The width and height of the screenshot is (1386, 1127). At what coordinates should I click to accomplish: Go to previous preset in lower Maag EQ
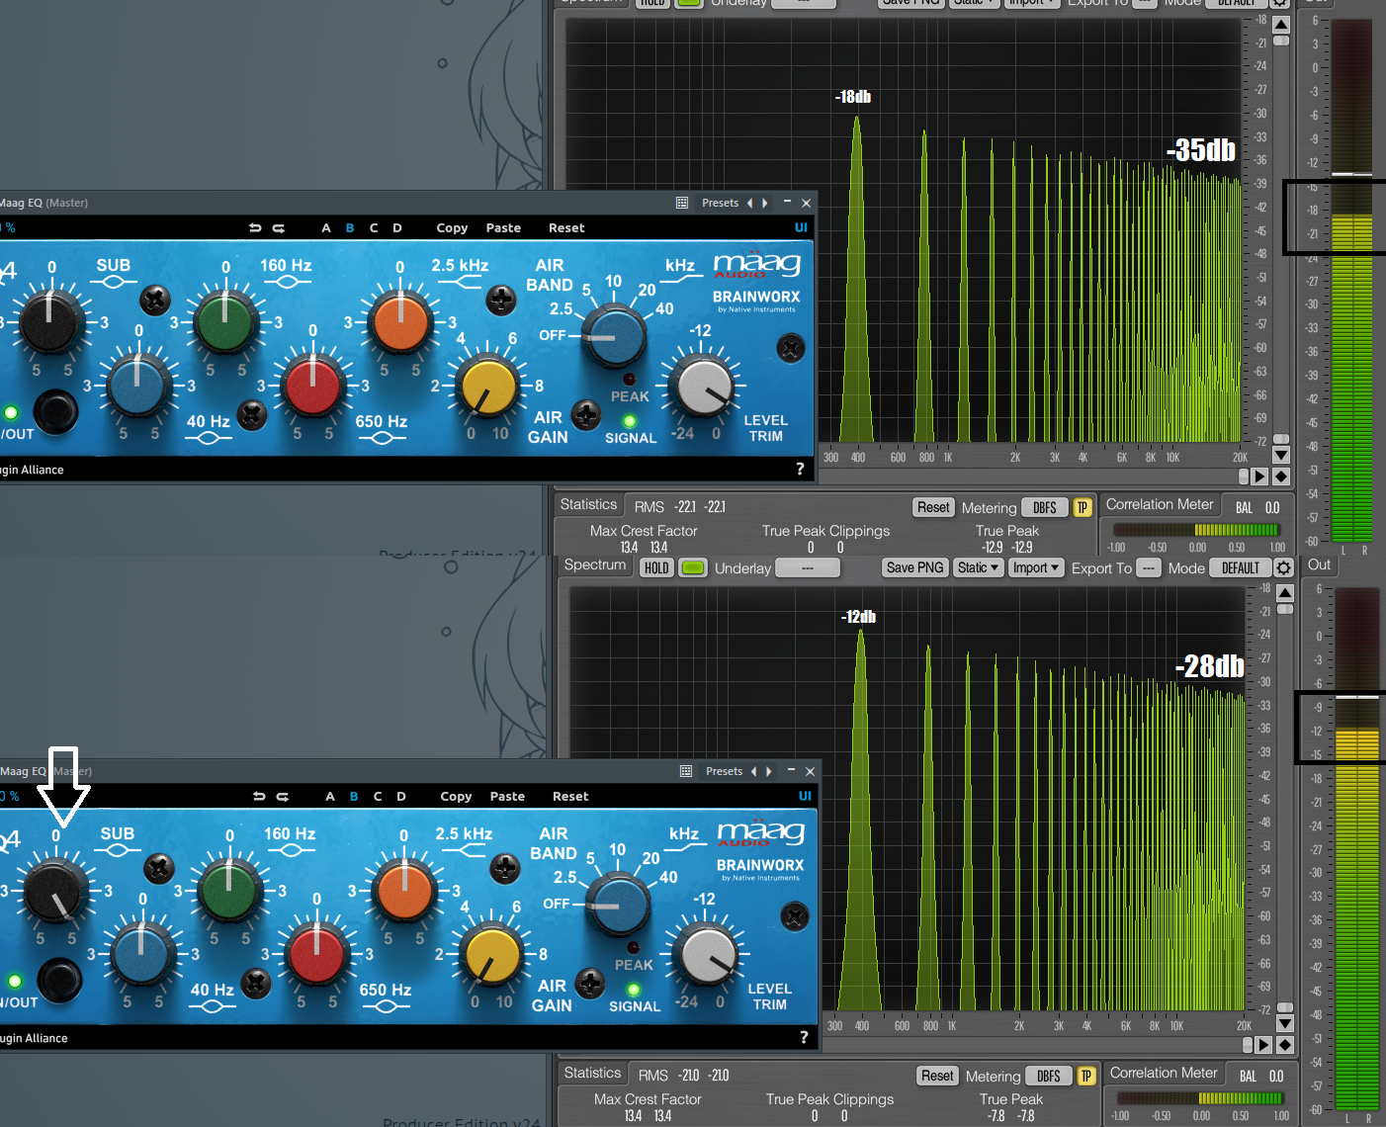[x=754, y=771]
